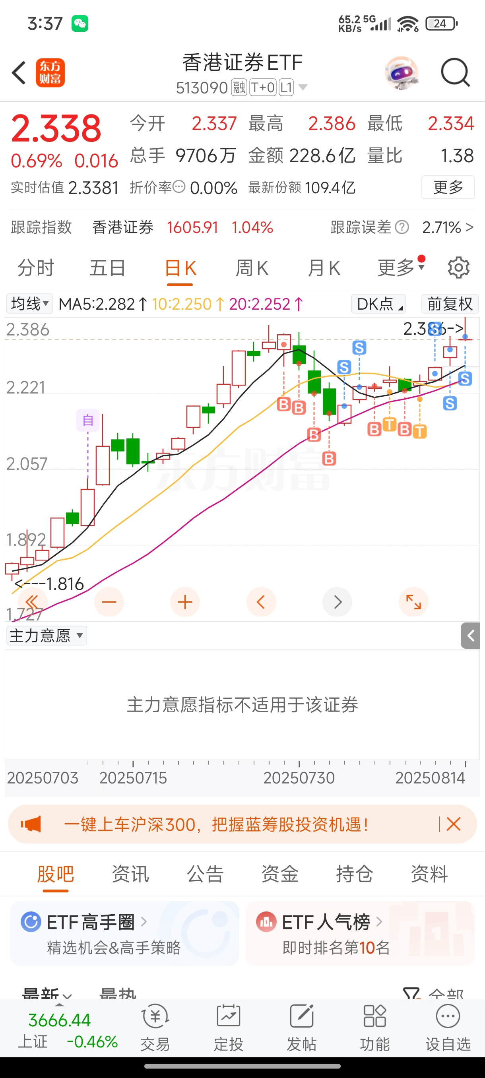Select the 股吧 forum tab

56,874
